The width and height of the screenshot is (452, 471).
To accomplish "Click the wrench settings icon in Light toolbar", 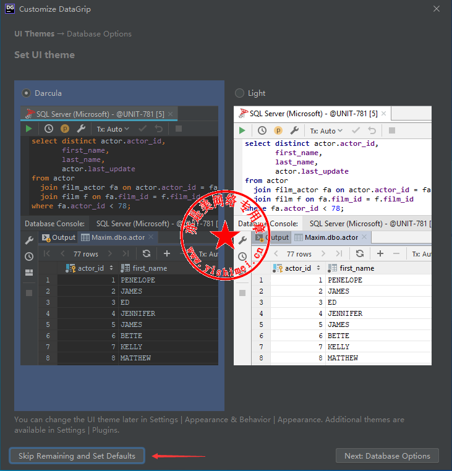I will click(x=294, y=130).
